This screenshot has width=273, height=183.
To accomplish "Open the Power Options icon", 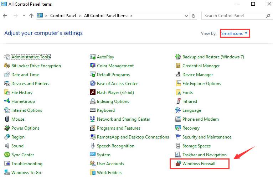I will (7, 128).
